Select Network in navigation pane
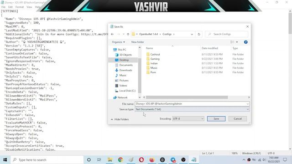The height and width of the screenshot is (164, 292). coord(120,97)
